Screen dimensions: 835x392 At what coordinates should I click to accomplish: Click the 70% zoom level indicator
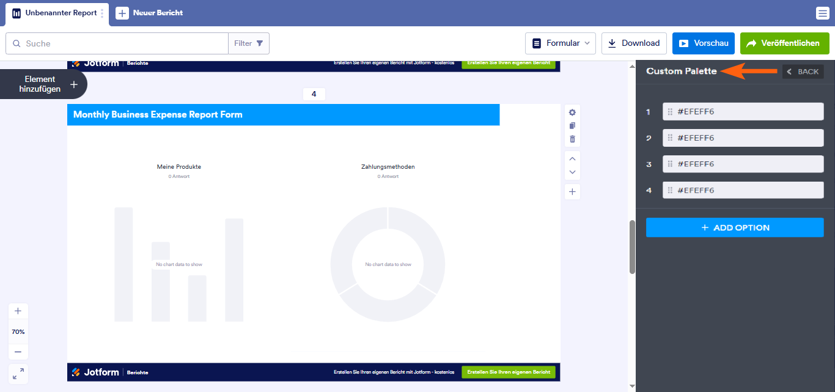tap(18, 331)
